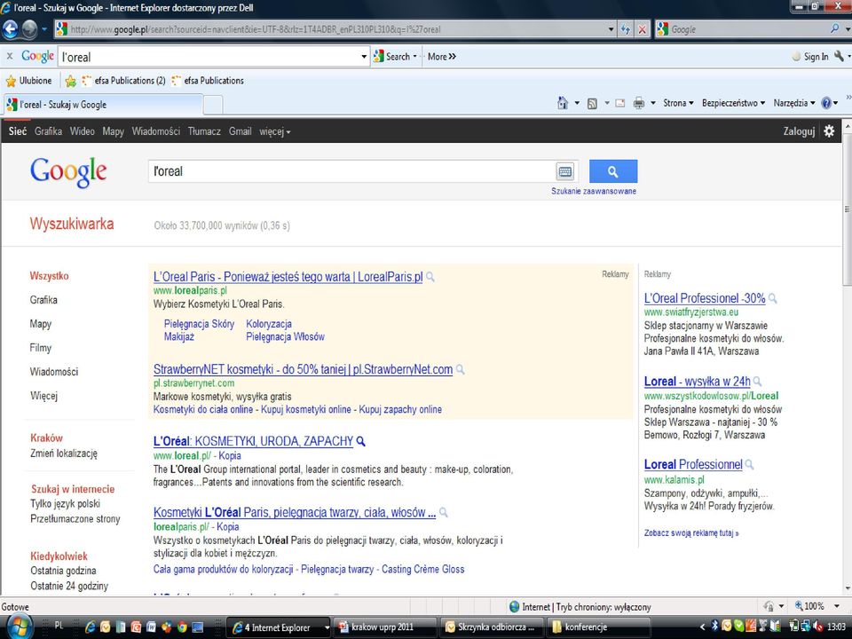Open the address bar URL dropdown arrow

[x=611, y=29]
